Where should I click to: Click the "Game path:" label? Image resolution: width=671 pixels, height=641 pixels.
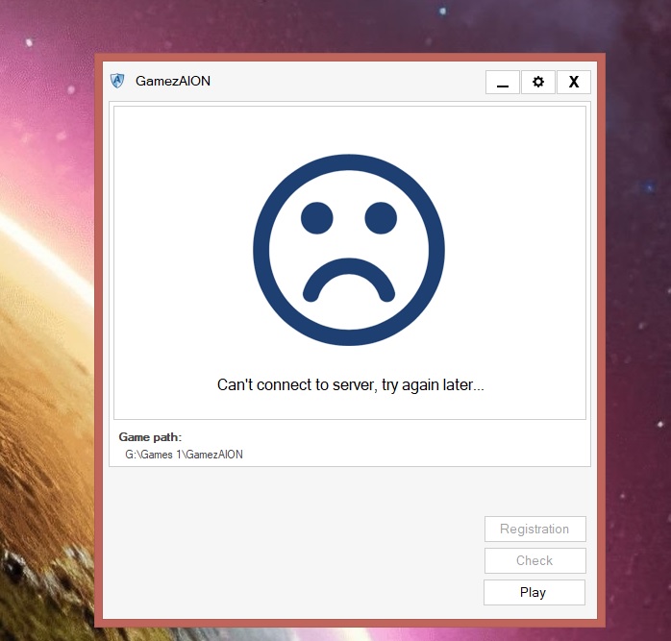coord(150,437)
